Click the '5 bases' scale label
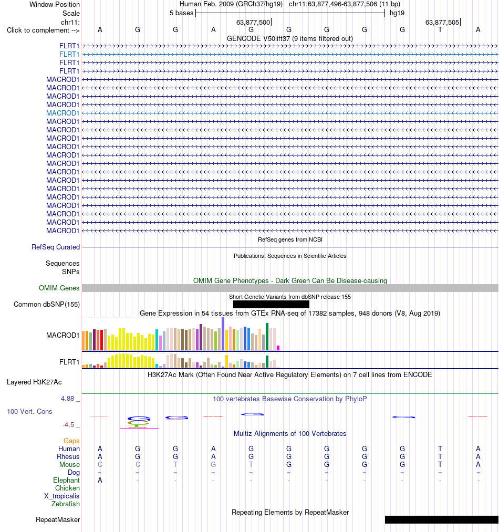This screenshot has width=499, height=532. (182, 13)
